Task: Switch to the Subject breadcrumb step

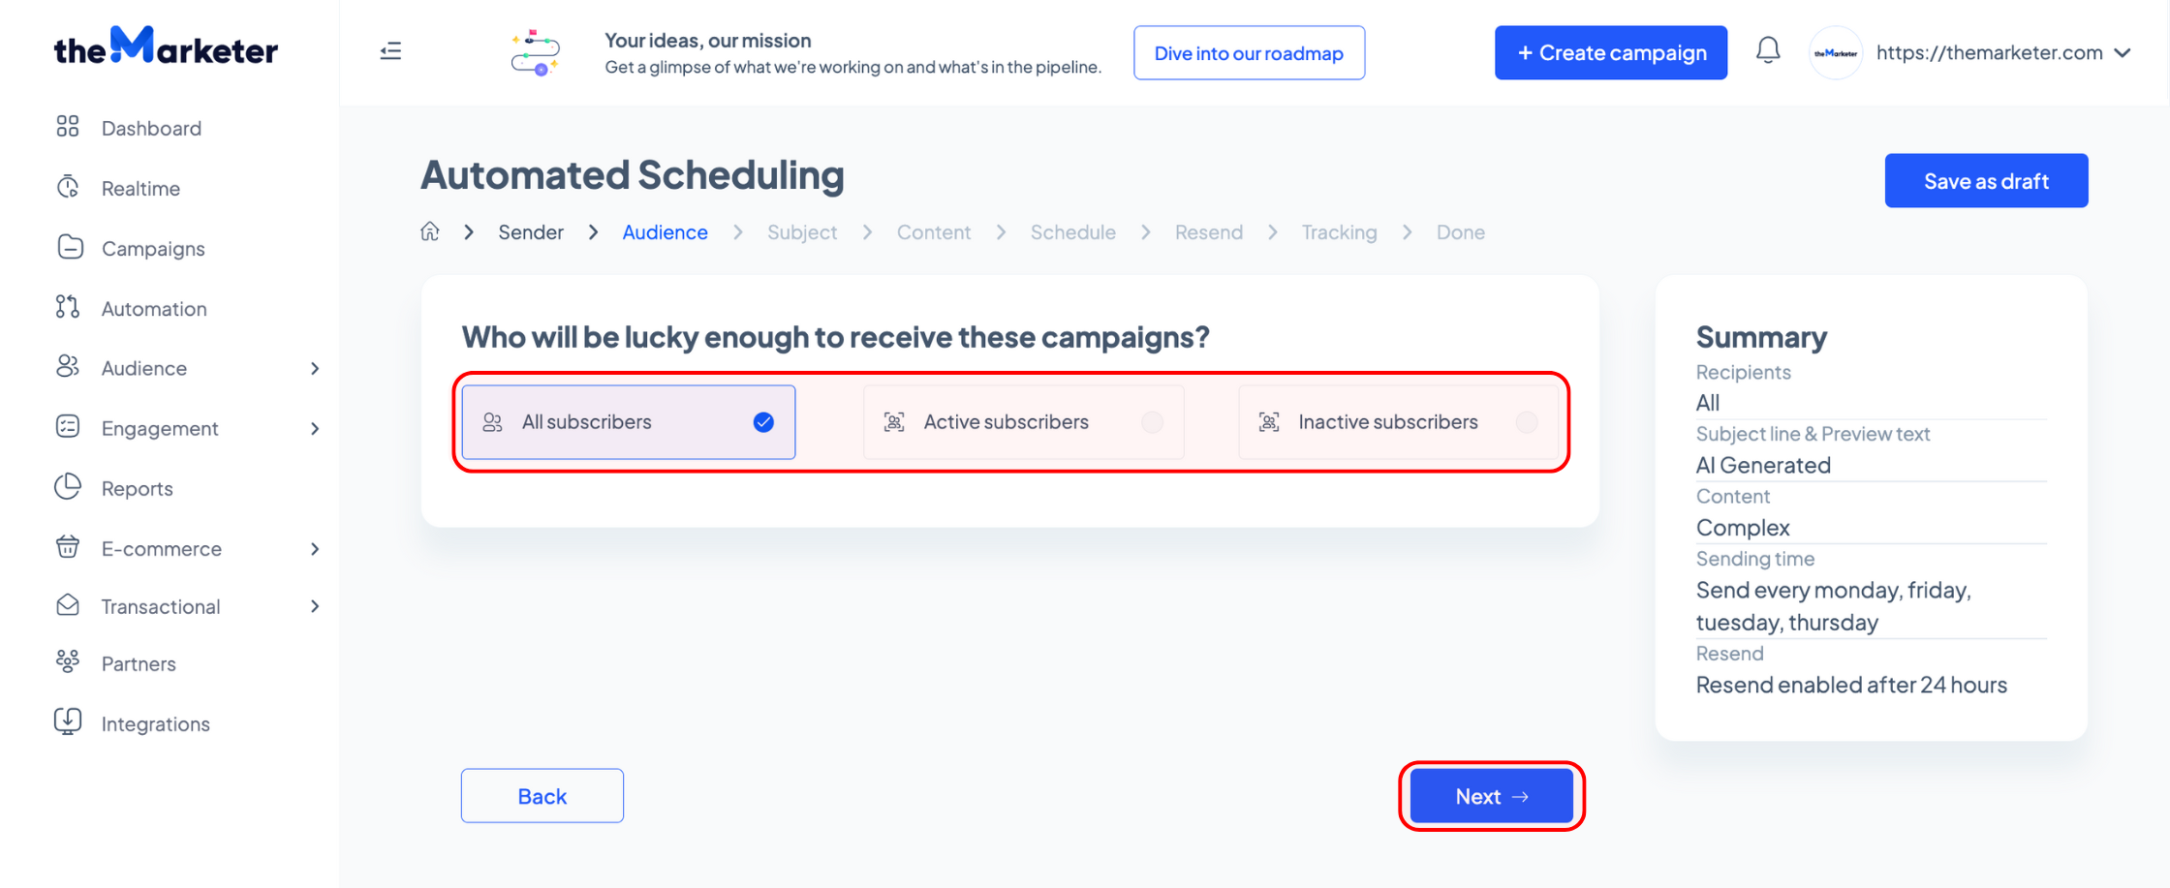Action: [x=802, y=232]
